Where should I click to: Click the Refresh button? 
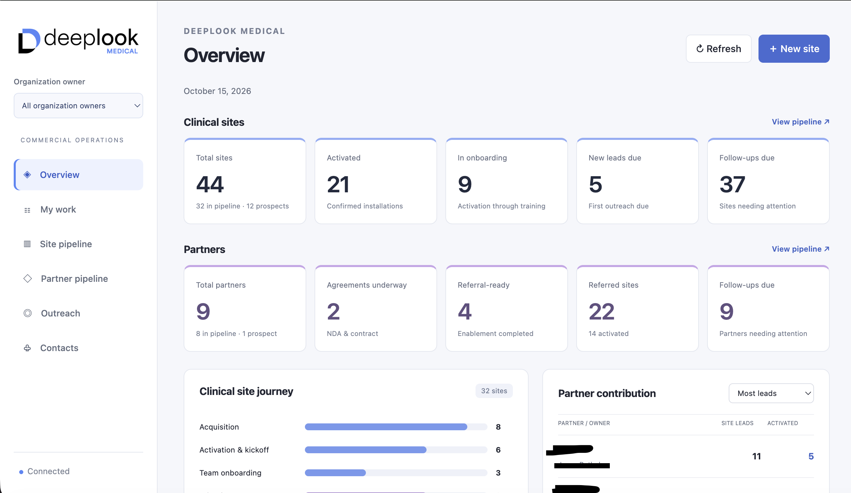point(719,49)
